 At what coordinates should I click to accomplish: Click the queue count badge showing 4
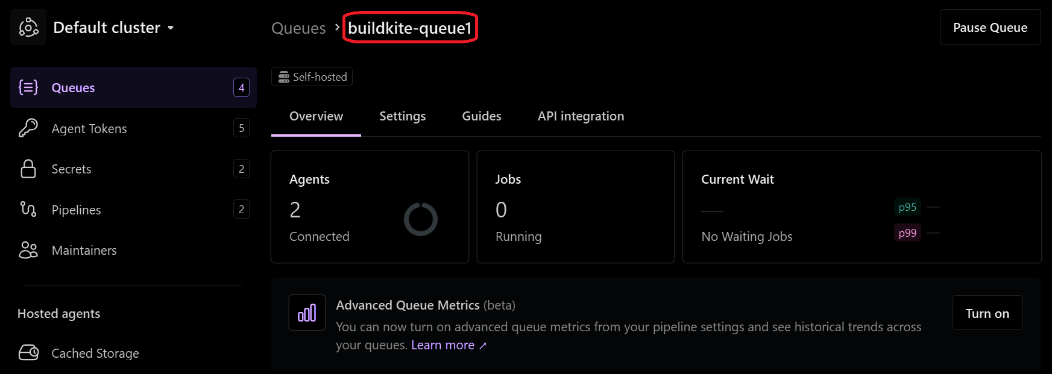[x=241, y=87]
